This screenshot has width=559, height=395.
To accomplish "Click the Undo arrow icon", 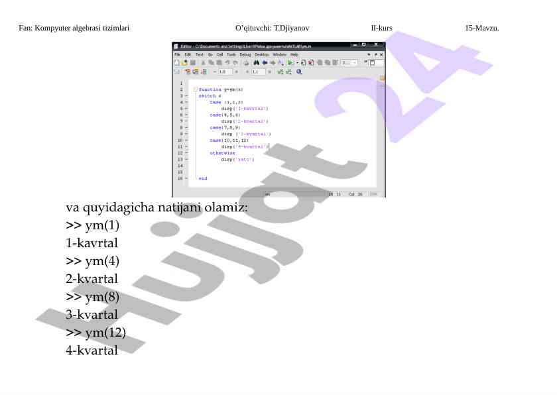I will pyautogui.click(x=226, y=62).
